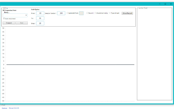Enable the Record checkbox
The height and width of the screenshot is (109, 174).
point(87,13)
